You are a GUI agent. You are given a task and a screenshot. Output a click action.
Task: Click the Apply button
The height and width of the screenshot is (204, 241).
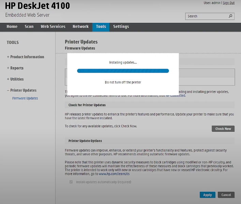[208, 195]
